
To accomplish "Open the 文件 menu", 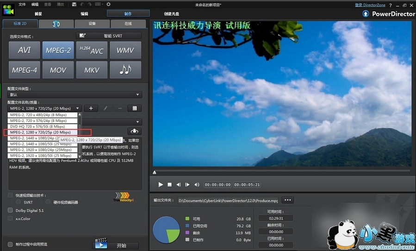I will [22, 4].
